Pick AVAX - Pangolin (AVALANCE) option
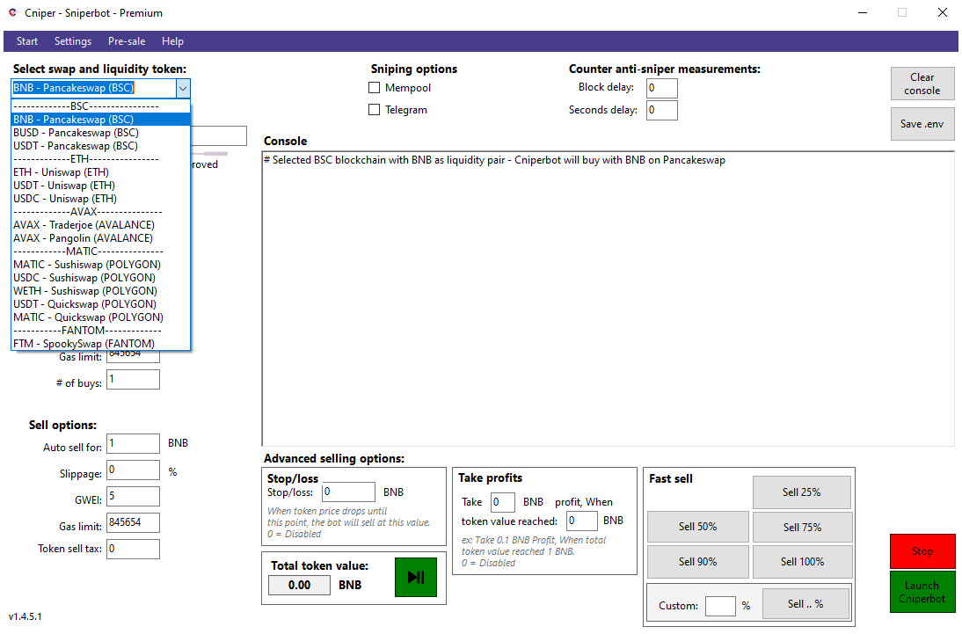 pyautogui.click(x=100, y=238)
